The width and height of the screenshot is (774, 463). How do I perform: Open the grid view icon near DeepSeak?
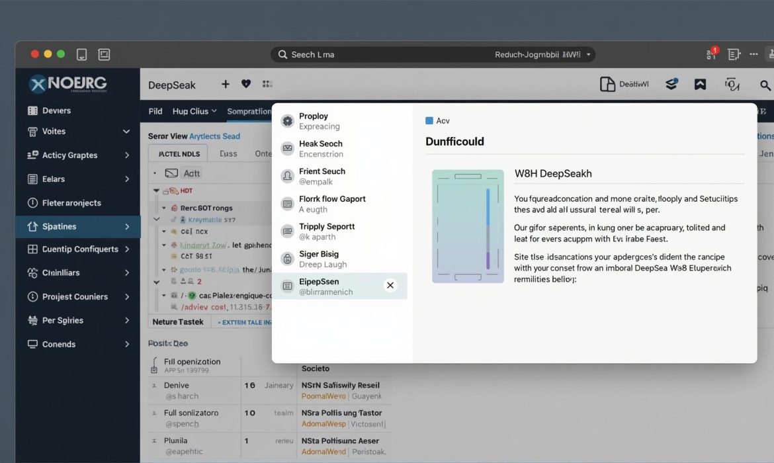(267, 85)
